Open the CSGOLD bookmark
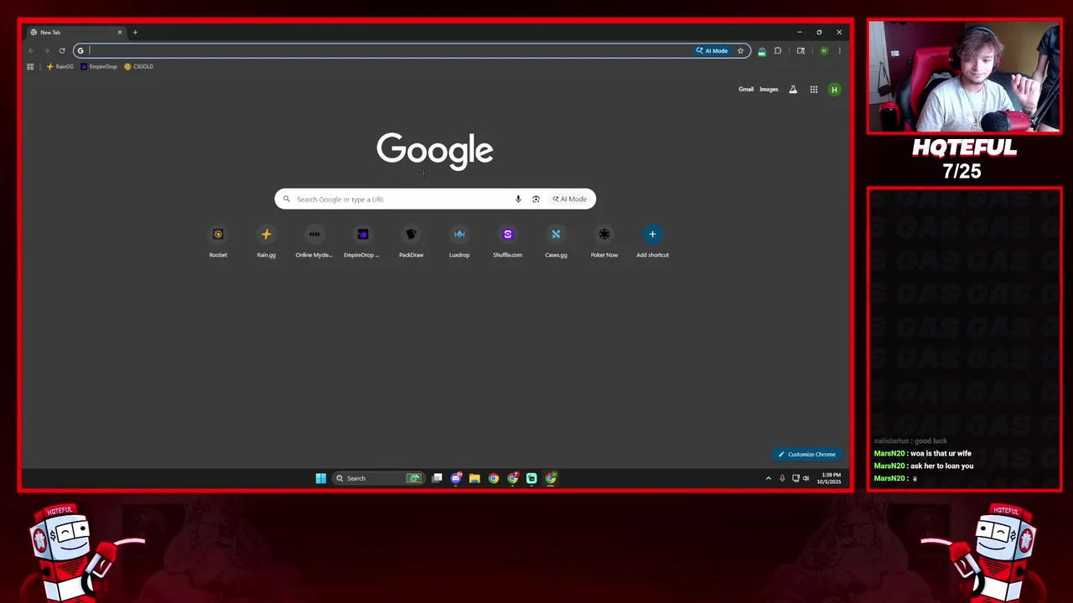Viewport: 1073px width, 603px height. pyautogui.click(x=138, y=66)
